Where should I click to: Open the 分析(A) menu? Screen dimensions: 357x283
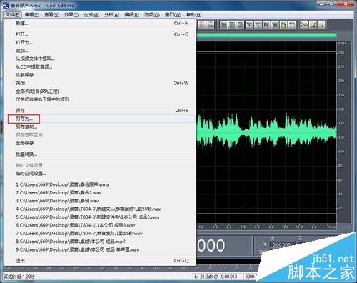[x=111, y=15]
